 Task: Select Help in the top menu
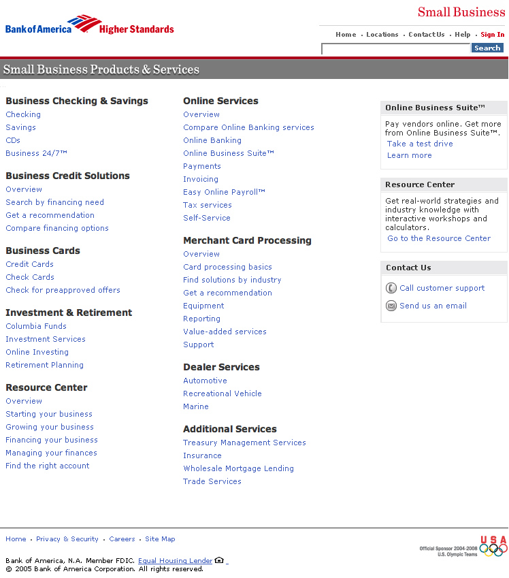coord(462,35)
